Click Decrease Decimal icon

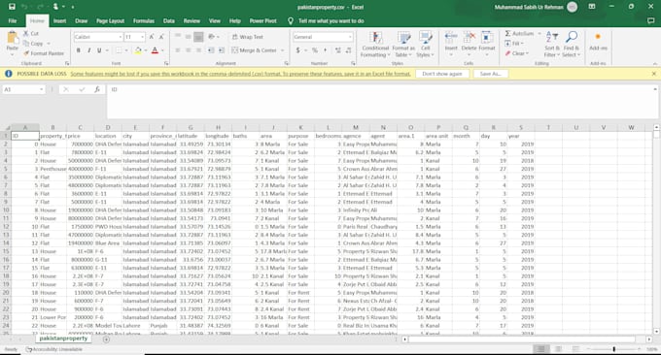tap(349, 50)
